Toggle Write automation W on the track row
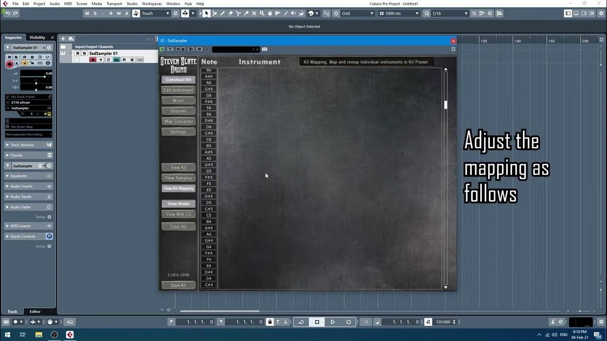The image size is (607, 341). 132,60
